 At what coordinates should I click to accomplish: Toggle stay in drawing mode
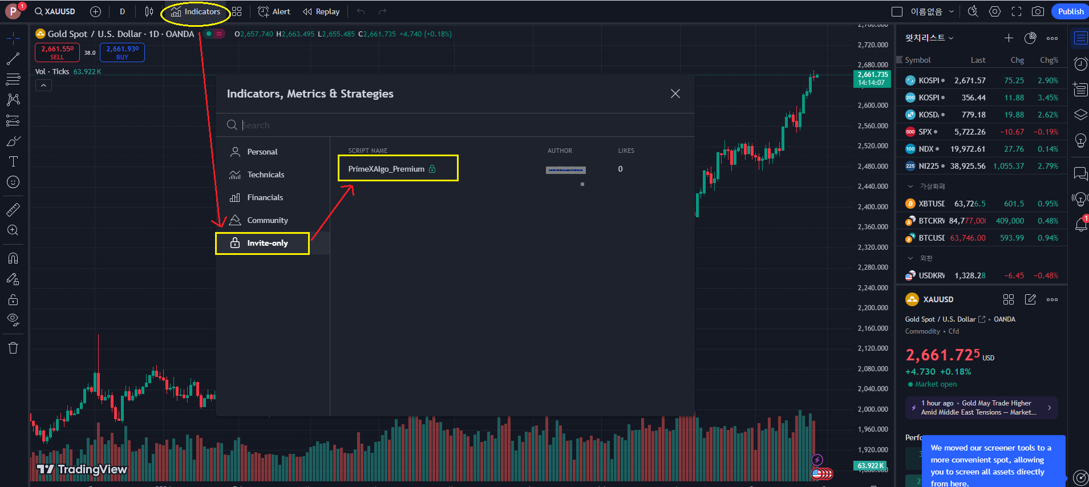(x=13, y=279)
